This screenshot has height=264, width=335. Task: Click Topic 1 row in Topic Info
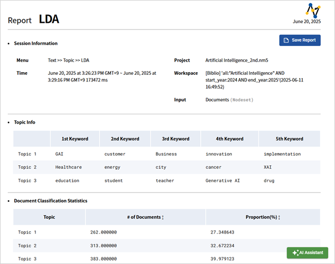point(166,154)
